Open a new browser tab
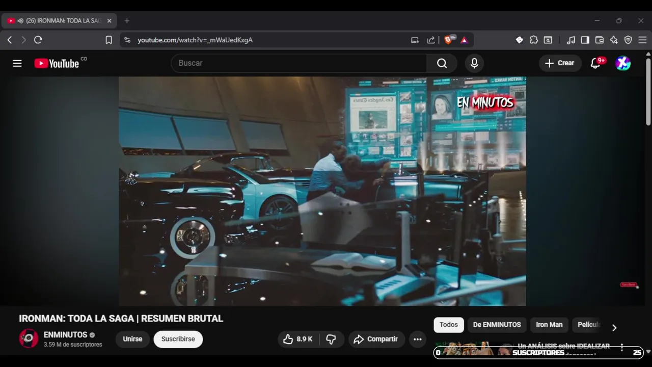Screen dimensions: 652x367 (x=127, y=21)
